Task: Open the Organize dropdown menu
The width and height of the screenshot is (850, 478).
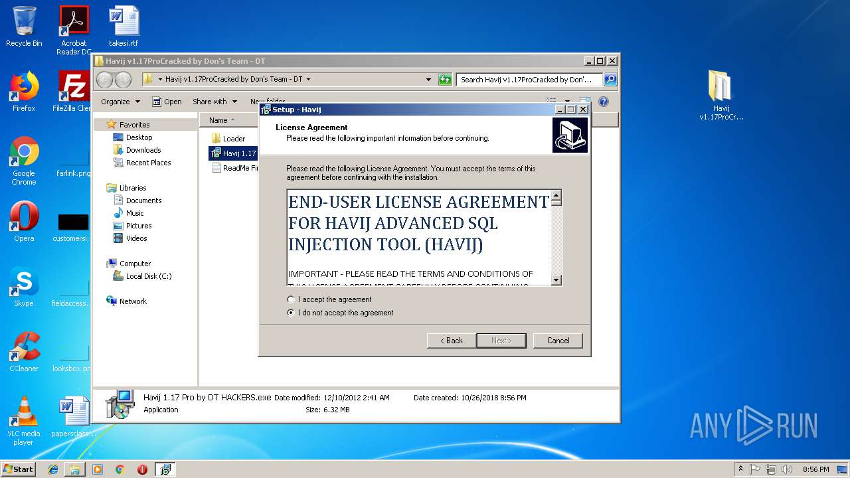Action: pyautogui.click(x=120, y=102)
